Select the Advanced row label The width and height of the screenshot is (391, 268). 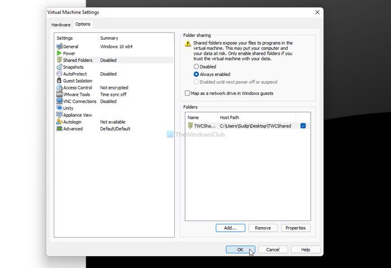73,128
